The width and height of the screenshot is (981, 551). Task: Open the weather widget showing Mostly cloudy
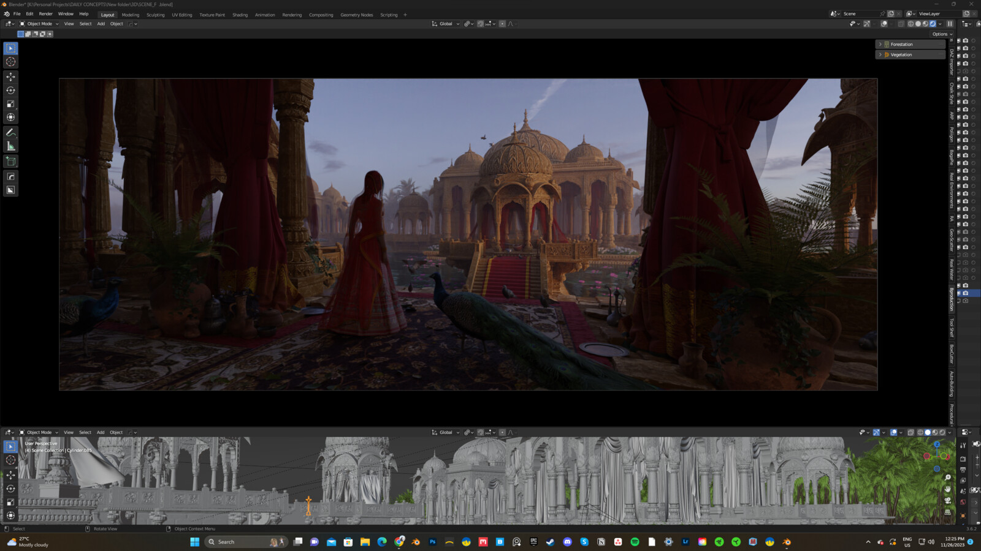[28, 542]
